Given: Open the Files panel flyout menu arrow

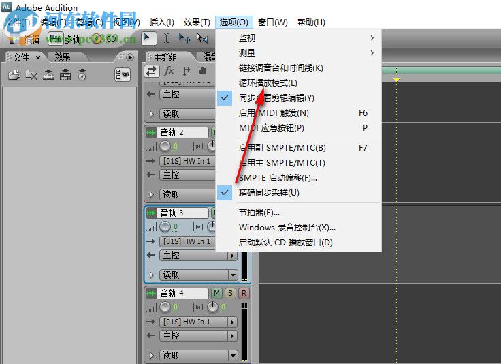Looking at the screenshot, I should click(130, 57).
